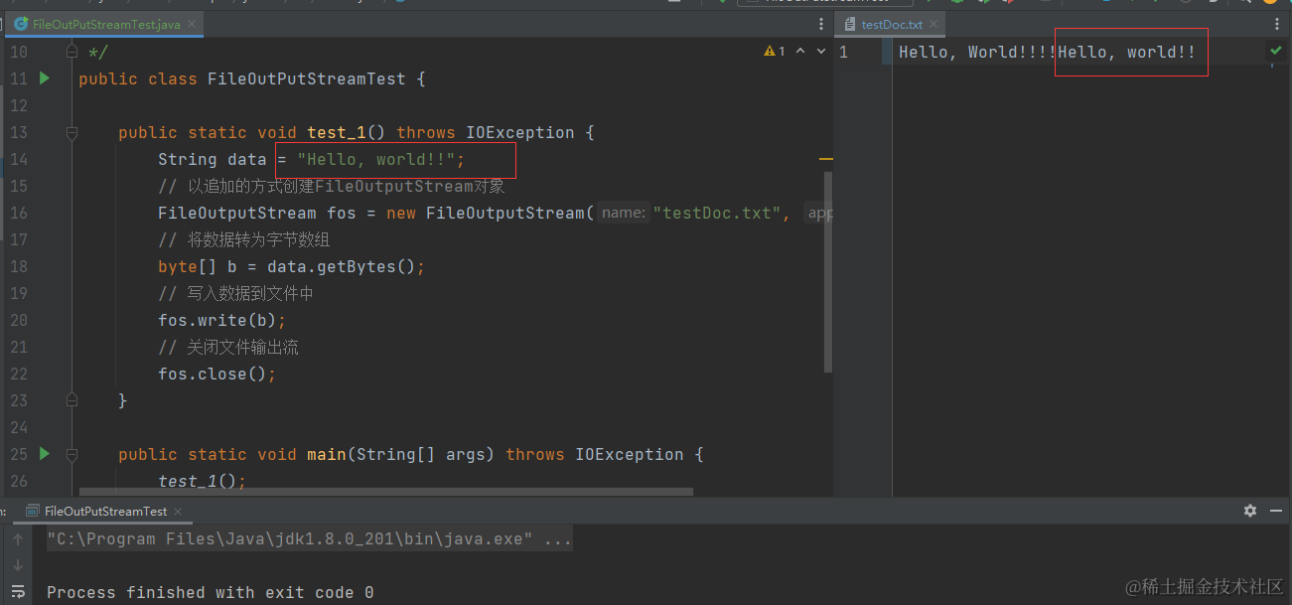
Task: Collapse comment block at line 10
Action: pos(72,51)
